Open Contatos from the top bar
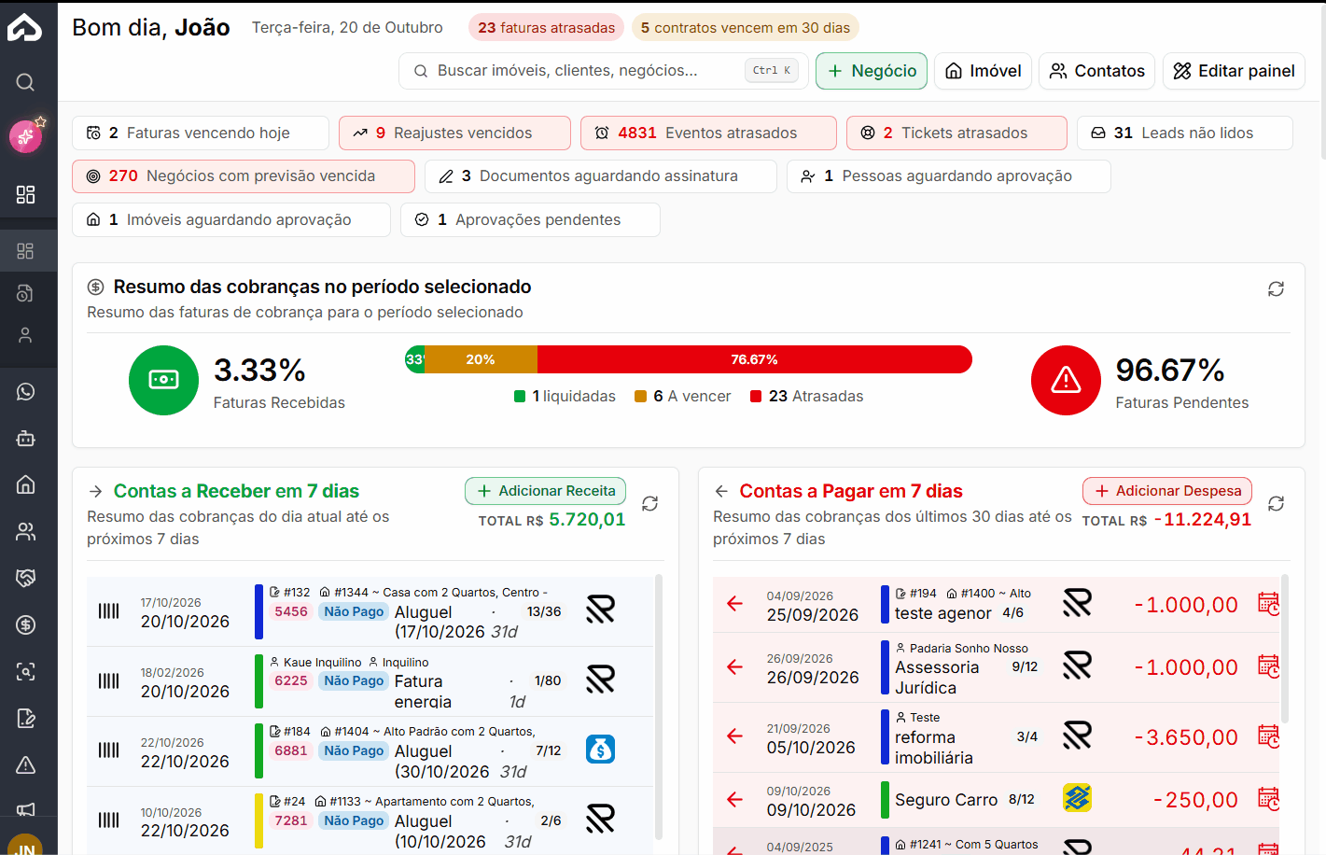The image size is (1326, 855). 1096,71
